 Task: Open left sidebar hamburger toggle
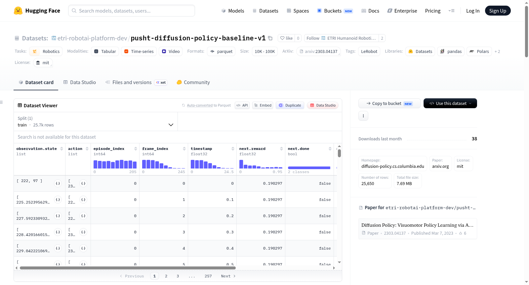tap(1, 102)
